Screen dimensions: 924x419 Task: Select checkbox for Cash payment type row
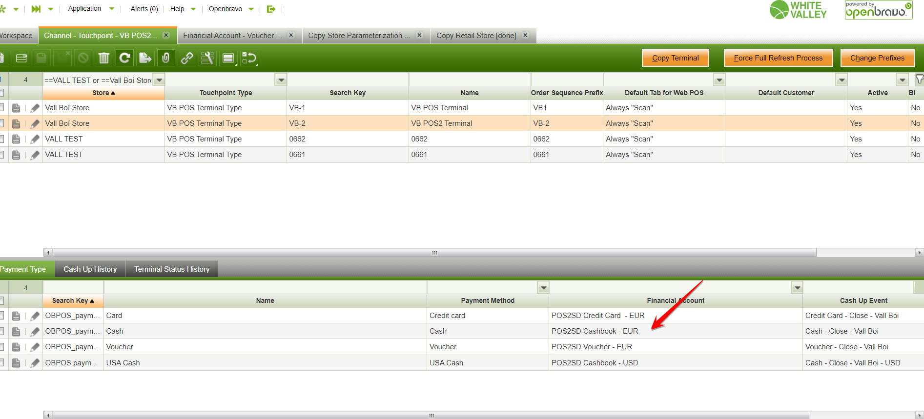coord(2,332)
